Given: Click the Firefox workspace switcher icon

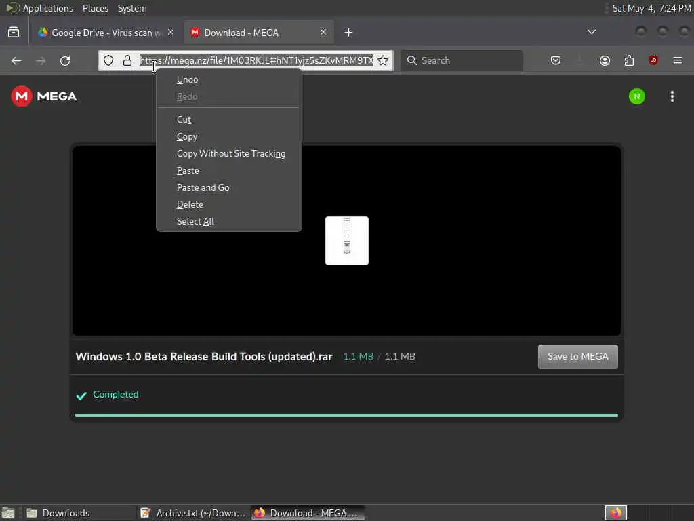Looking at the screenshot, I should click(x=616, y=513).
